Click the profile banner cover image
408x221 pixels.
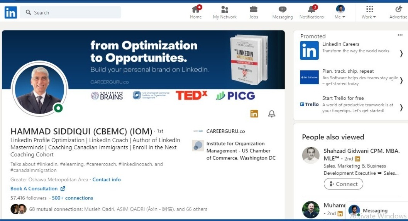pyautogui.click(x=143, y=60)
